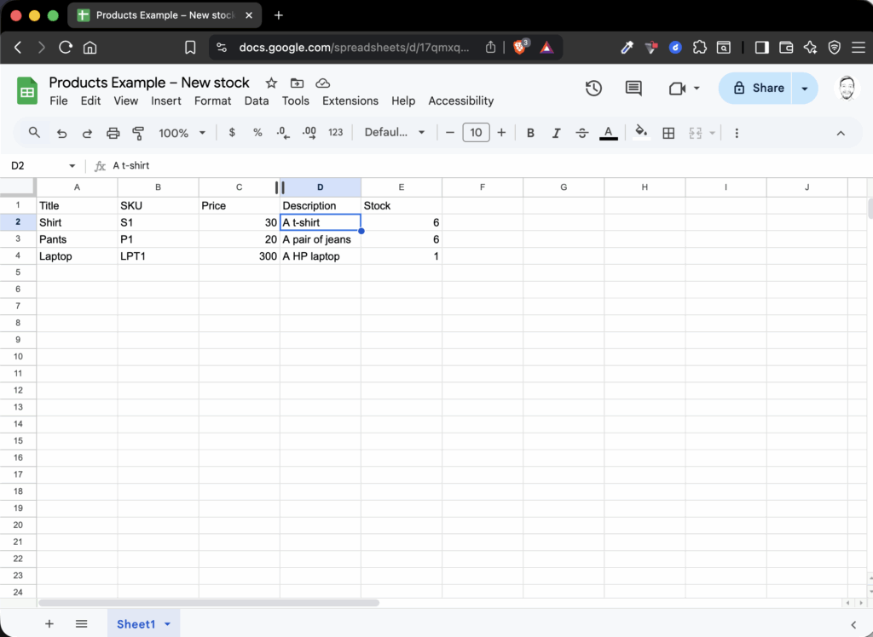This screenshot has height=637, width=873.
Task: Click the undo arrow in toolbar
Action: 61,133
